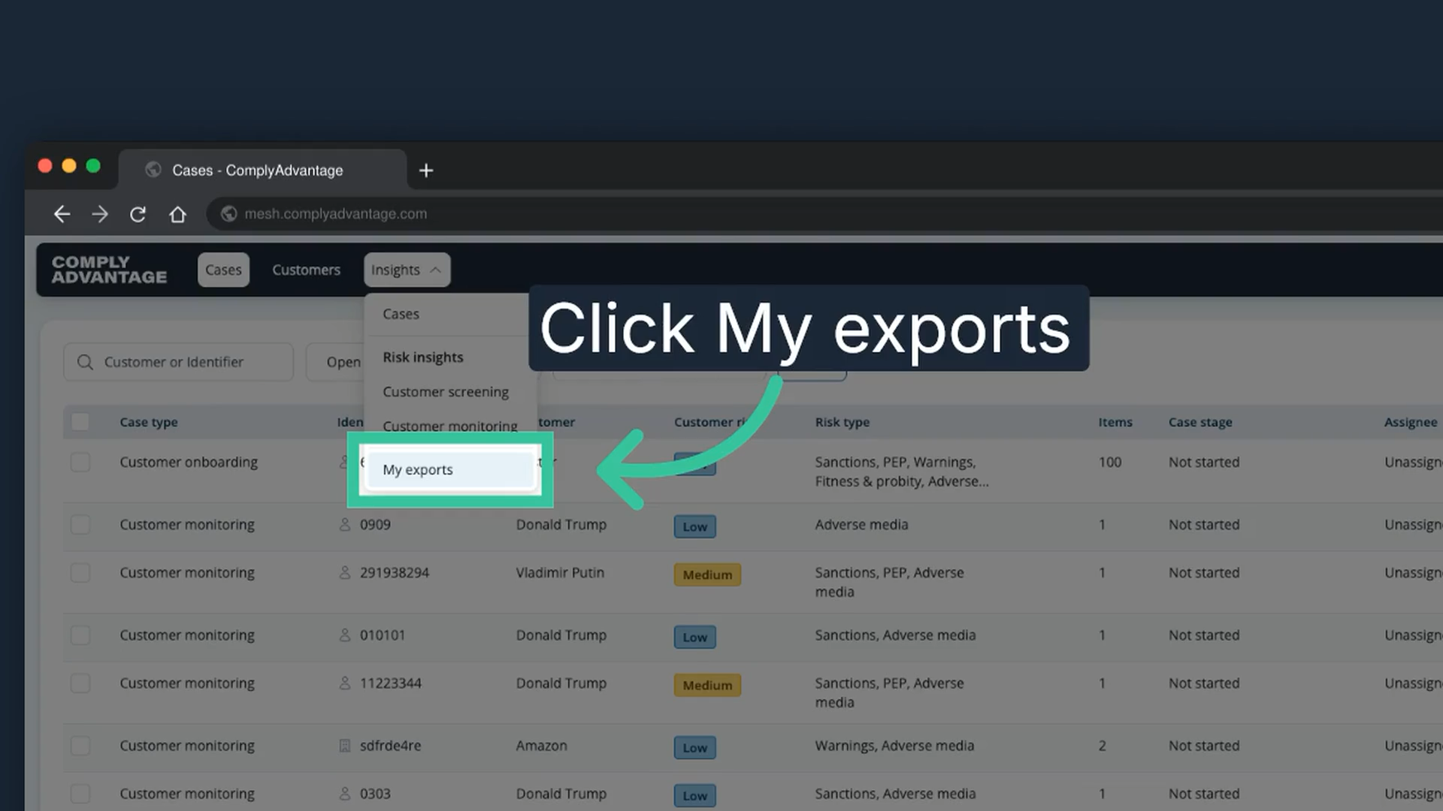Click the Customer or Identifier search field
This screenshot has height=811, width=1443.
coord(178,362)
